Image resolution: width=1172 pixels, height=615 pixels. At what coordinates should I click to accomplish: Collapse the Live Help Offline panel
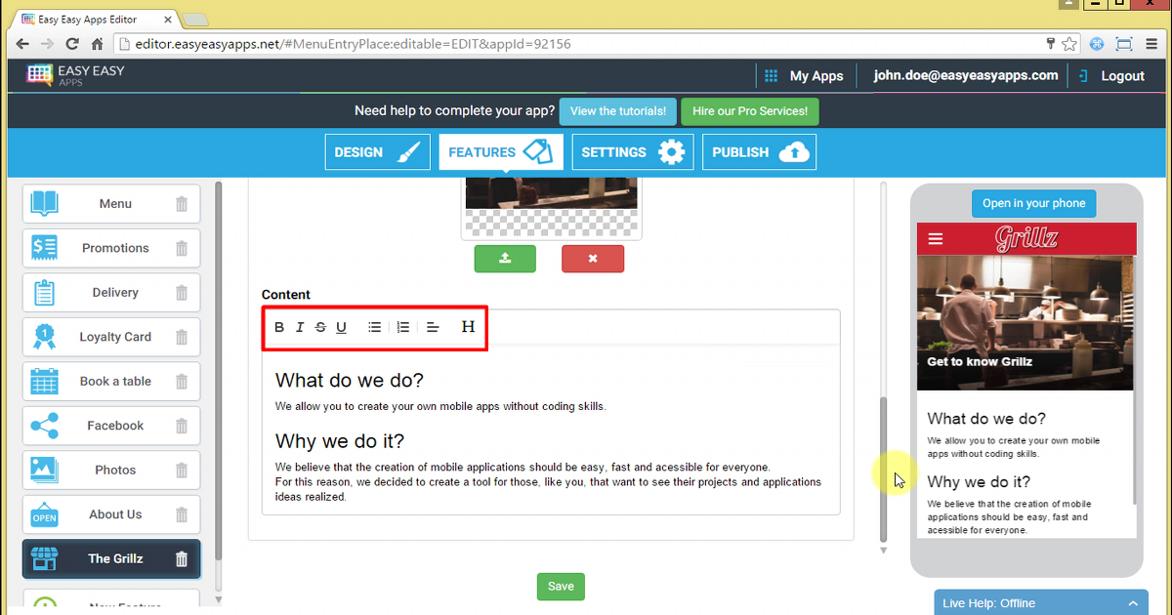click(x=1132, y=602)
